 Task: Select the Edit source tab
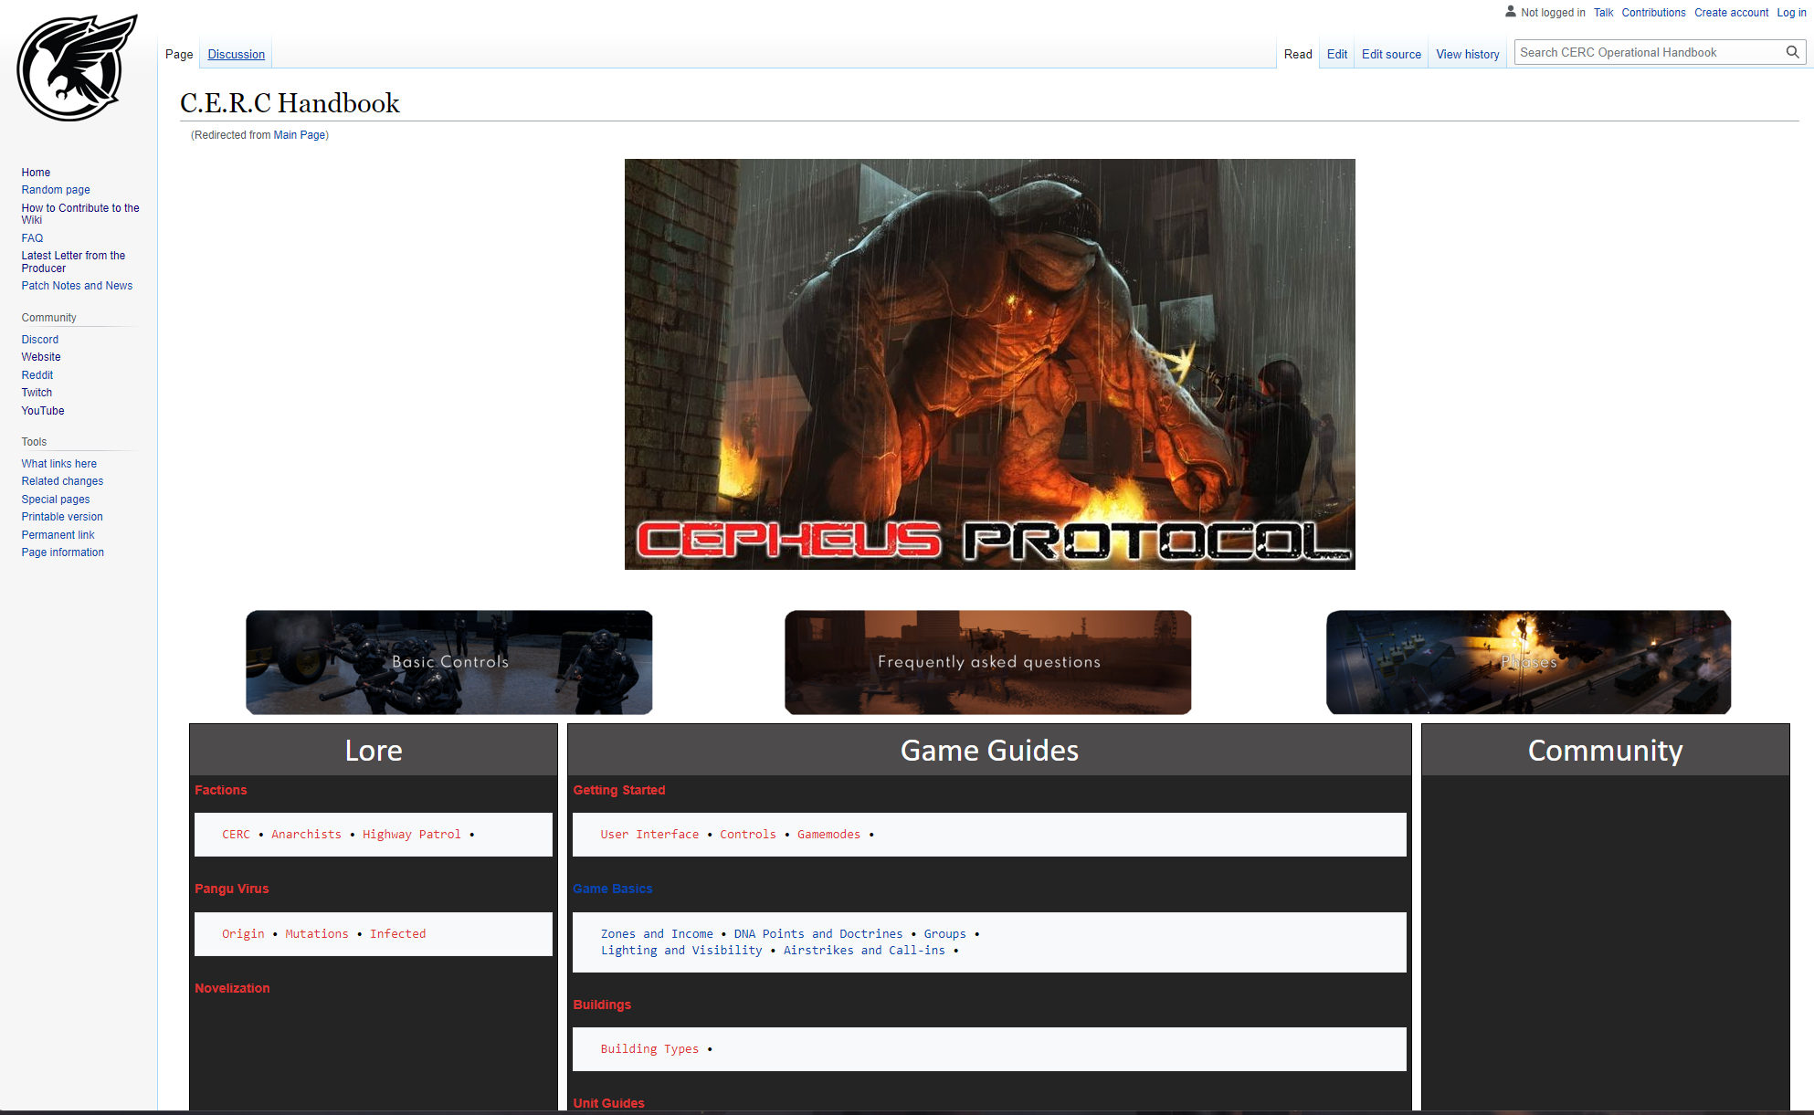[x=1390, y=54]
